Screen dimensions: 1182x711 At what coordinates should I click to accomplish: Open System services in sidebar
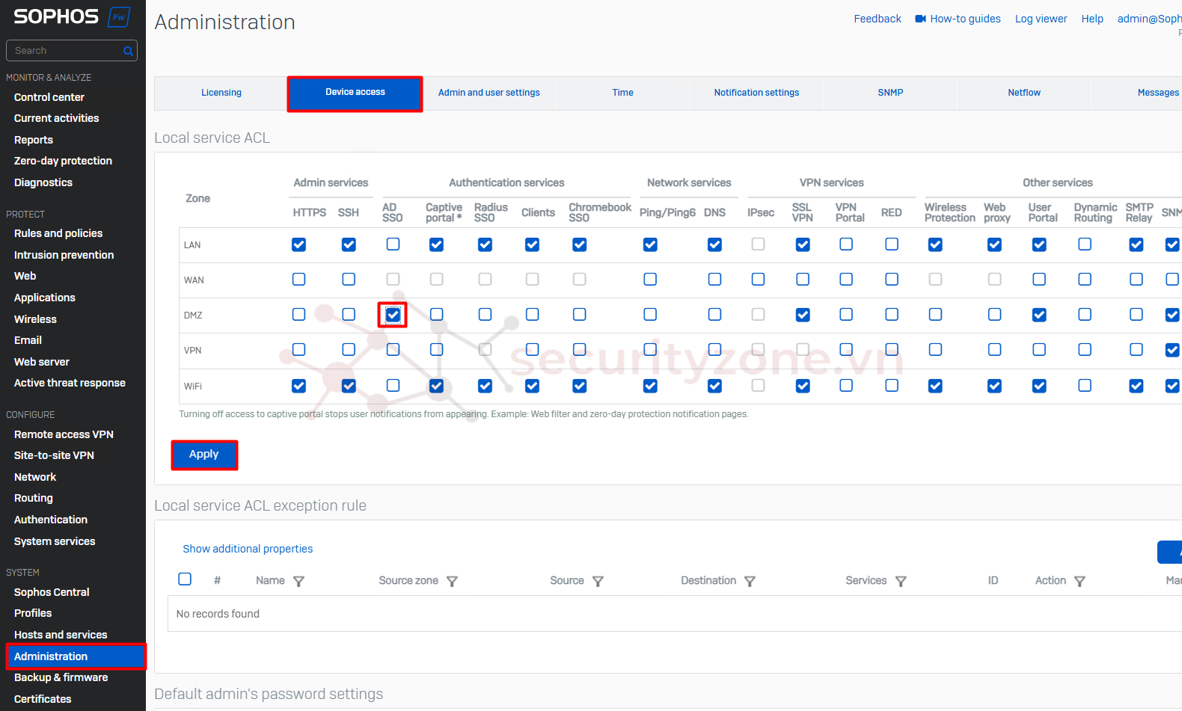click(55, 541)
